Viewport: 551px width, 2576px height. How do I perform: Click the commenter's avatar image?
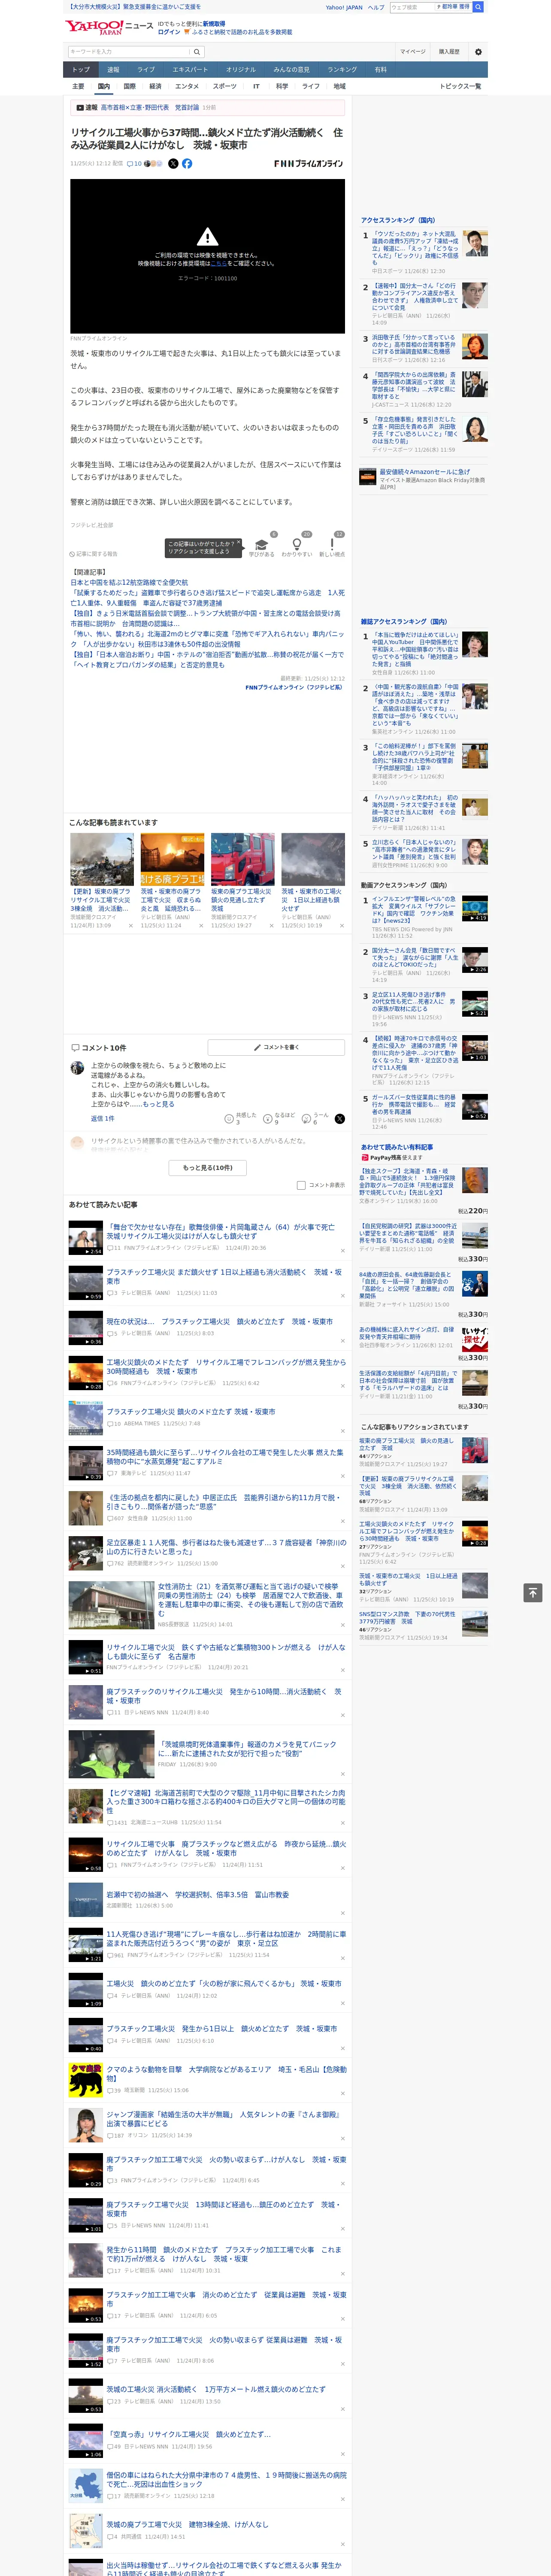(x=77, y=1068)
